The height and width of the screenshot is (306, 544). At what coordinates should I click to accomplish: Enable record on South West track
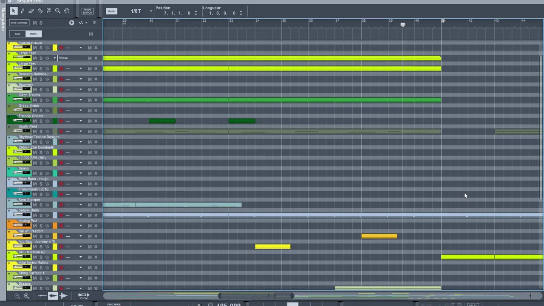[61, 131]
